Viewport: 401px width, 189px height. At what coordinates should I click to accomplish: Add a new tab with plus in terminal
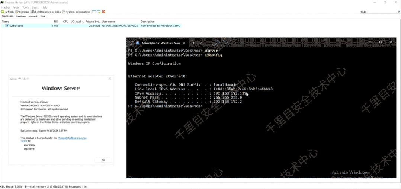click(193, 43)
